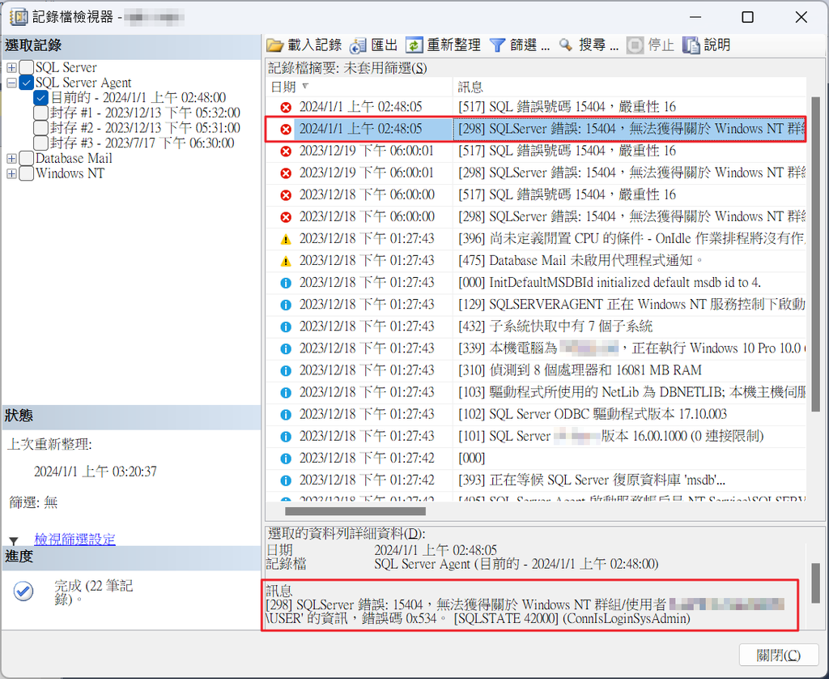This screenshot has width=829, height=679.
Task: Click warning icon on [396] CPU row
Action: (286, 239)
